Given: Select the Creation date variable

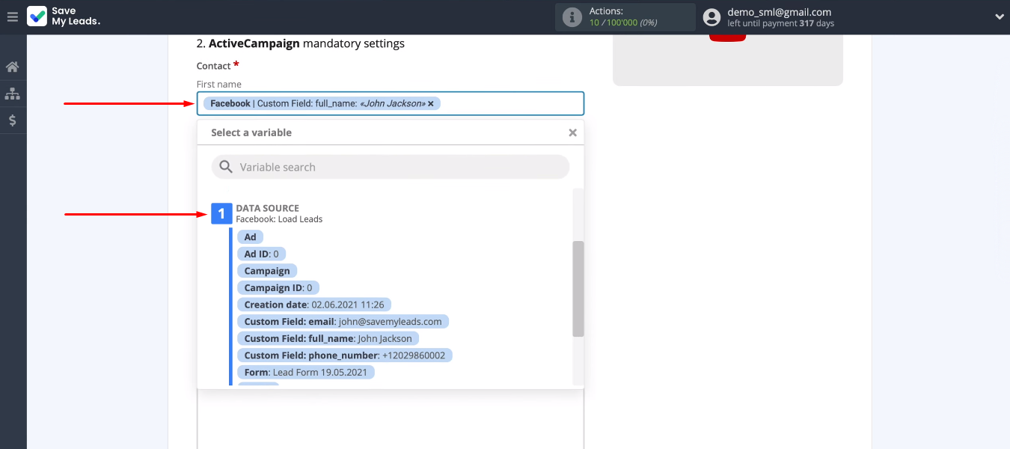Looking at the screenshot, I should click(314, 305).
